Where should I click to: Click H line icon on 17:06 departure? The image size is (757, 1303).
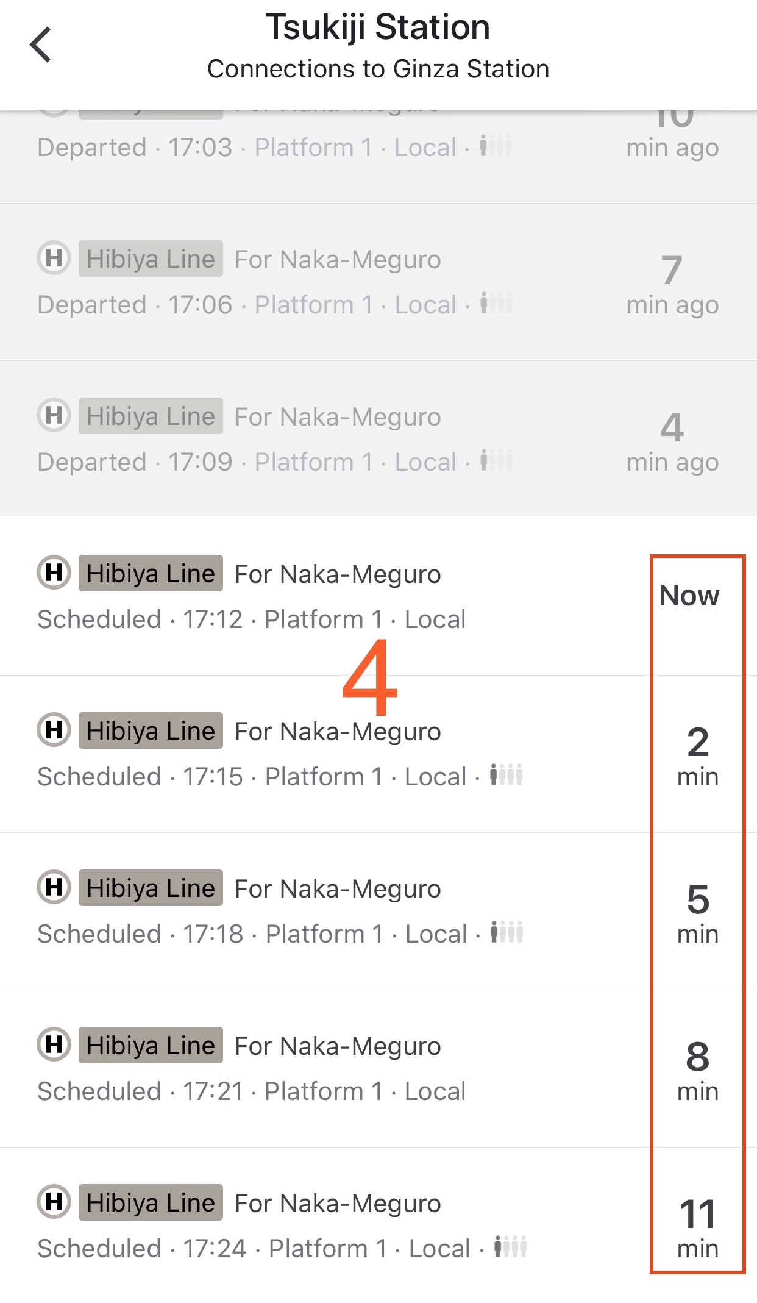point(54,258)
